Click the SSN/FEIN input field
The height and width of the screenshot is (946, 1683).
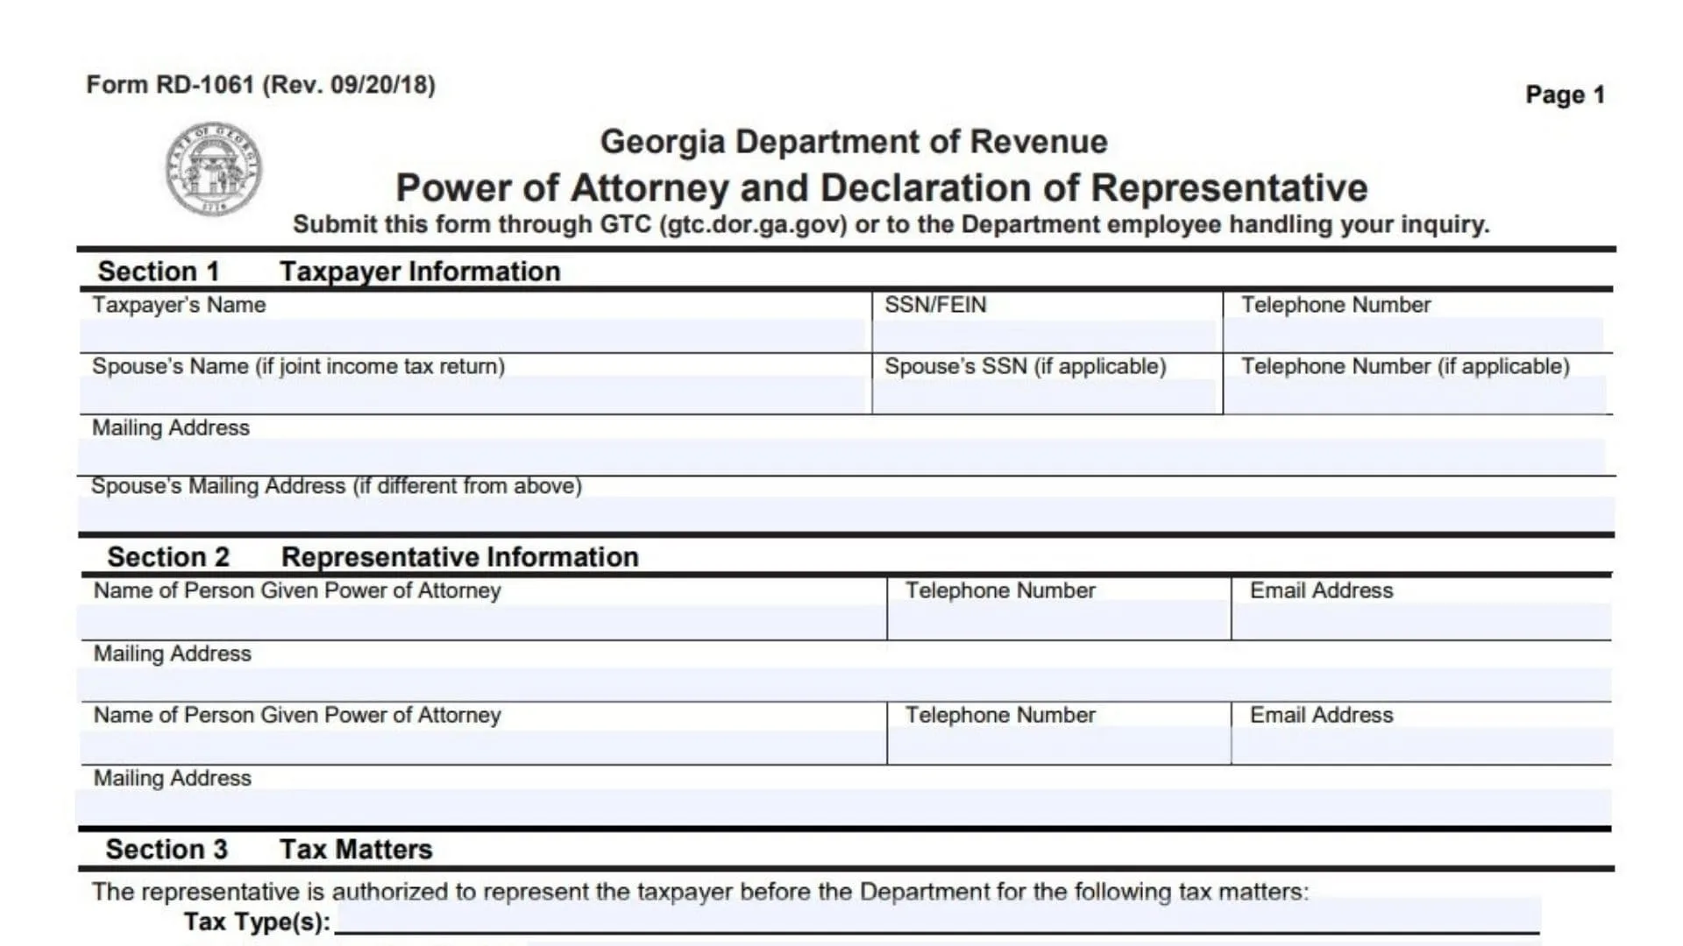(x=1047, y=335)
